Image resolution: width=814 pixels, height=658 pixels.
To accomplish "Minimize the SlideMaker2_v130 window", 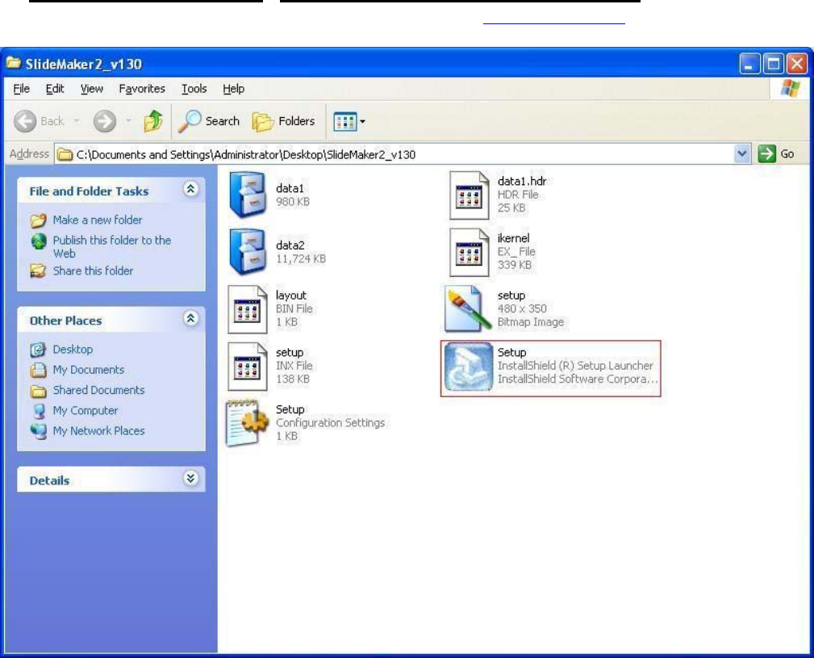I will tap(749, 64).
